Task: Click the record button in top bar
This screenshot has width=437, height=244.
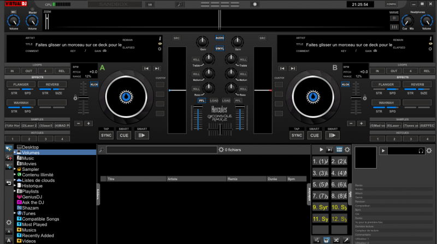Action: point(255,4)
